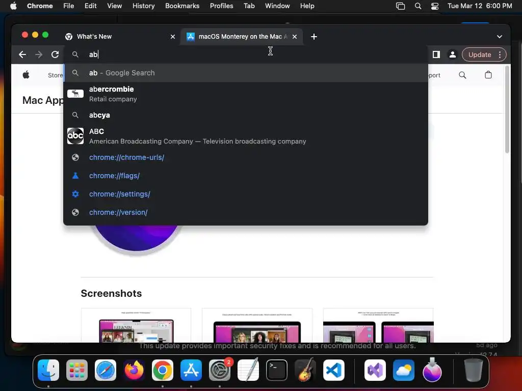This screenshot has width=522, height=391.
Task: Open Safari from the Dock
Action: pos(106,370)
